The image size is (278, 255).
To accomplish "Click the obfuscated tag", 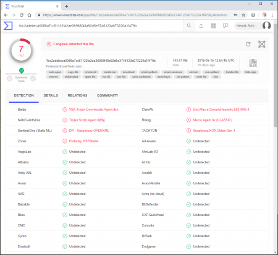I will [71, 77].
